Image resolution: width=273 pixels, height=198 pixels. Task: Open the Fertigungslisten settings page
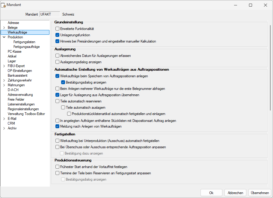point(24,42)
